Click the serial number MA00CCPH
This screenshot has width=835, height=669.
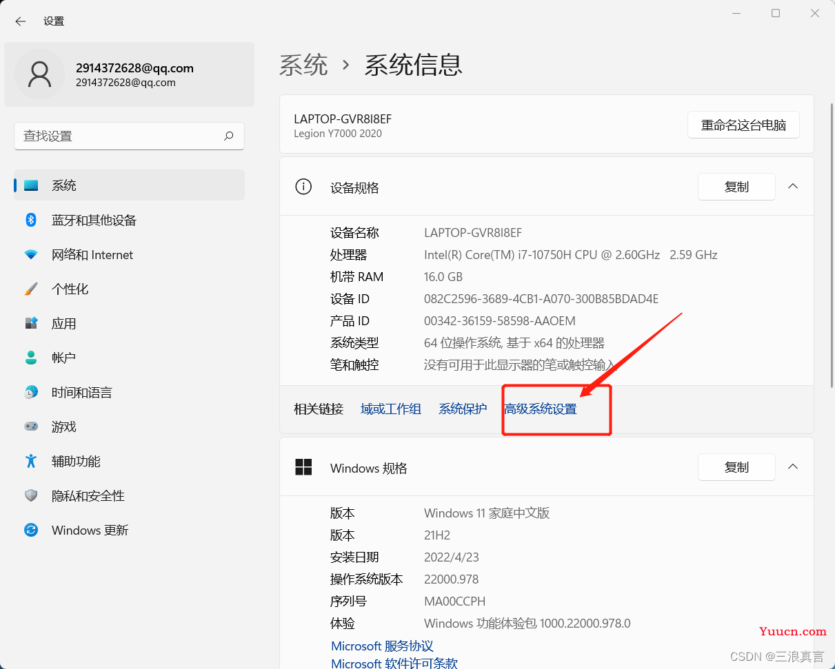tap(455, 601)
